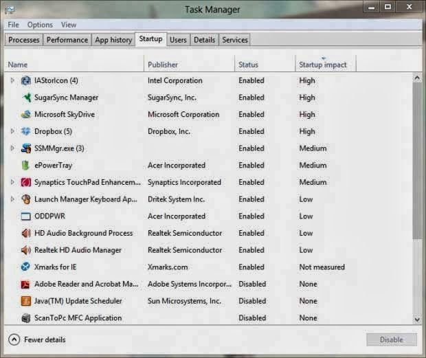This screenshot has height=358, width=426.
Task: Select the Xmarks for IE name
Action: [x=56, y=267]
